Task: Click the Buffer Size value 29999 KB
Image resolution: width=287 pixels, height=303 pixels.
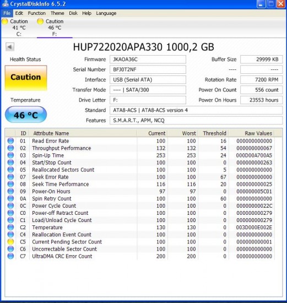Action: pyautogui.click(x=261, y=59)
